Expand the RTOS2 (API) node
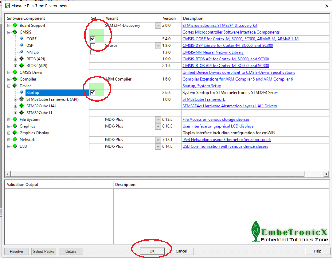Screen dimensions: 333x258 point(15,66)
